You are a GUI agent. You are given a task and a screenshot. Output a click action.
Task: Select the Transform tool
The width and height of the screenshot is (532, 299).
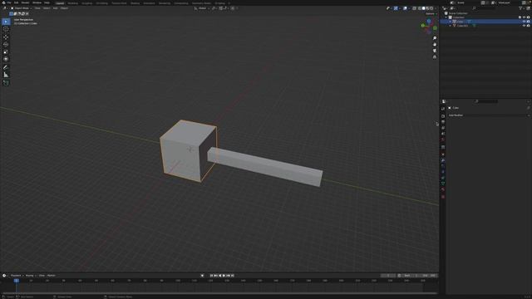6,59
